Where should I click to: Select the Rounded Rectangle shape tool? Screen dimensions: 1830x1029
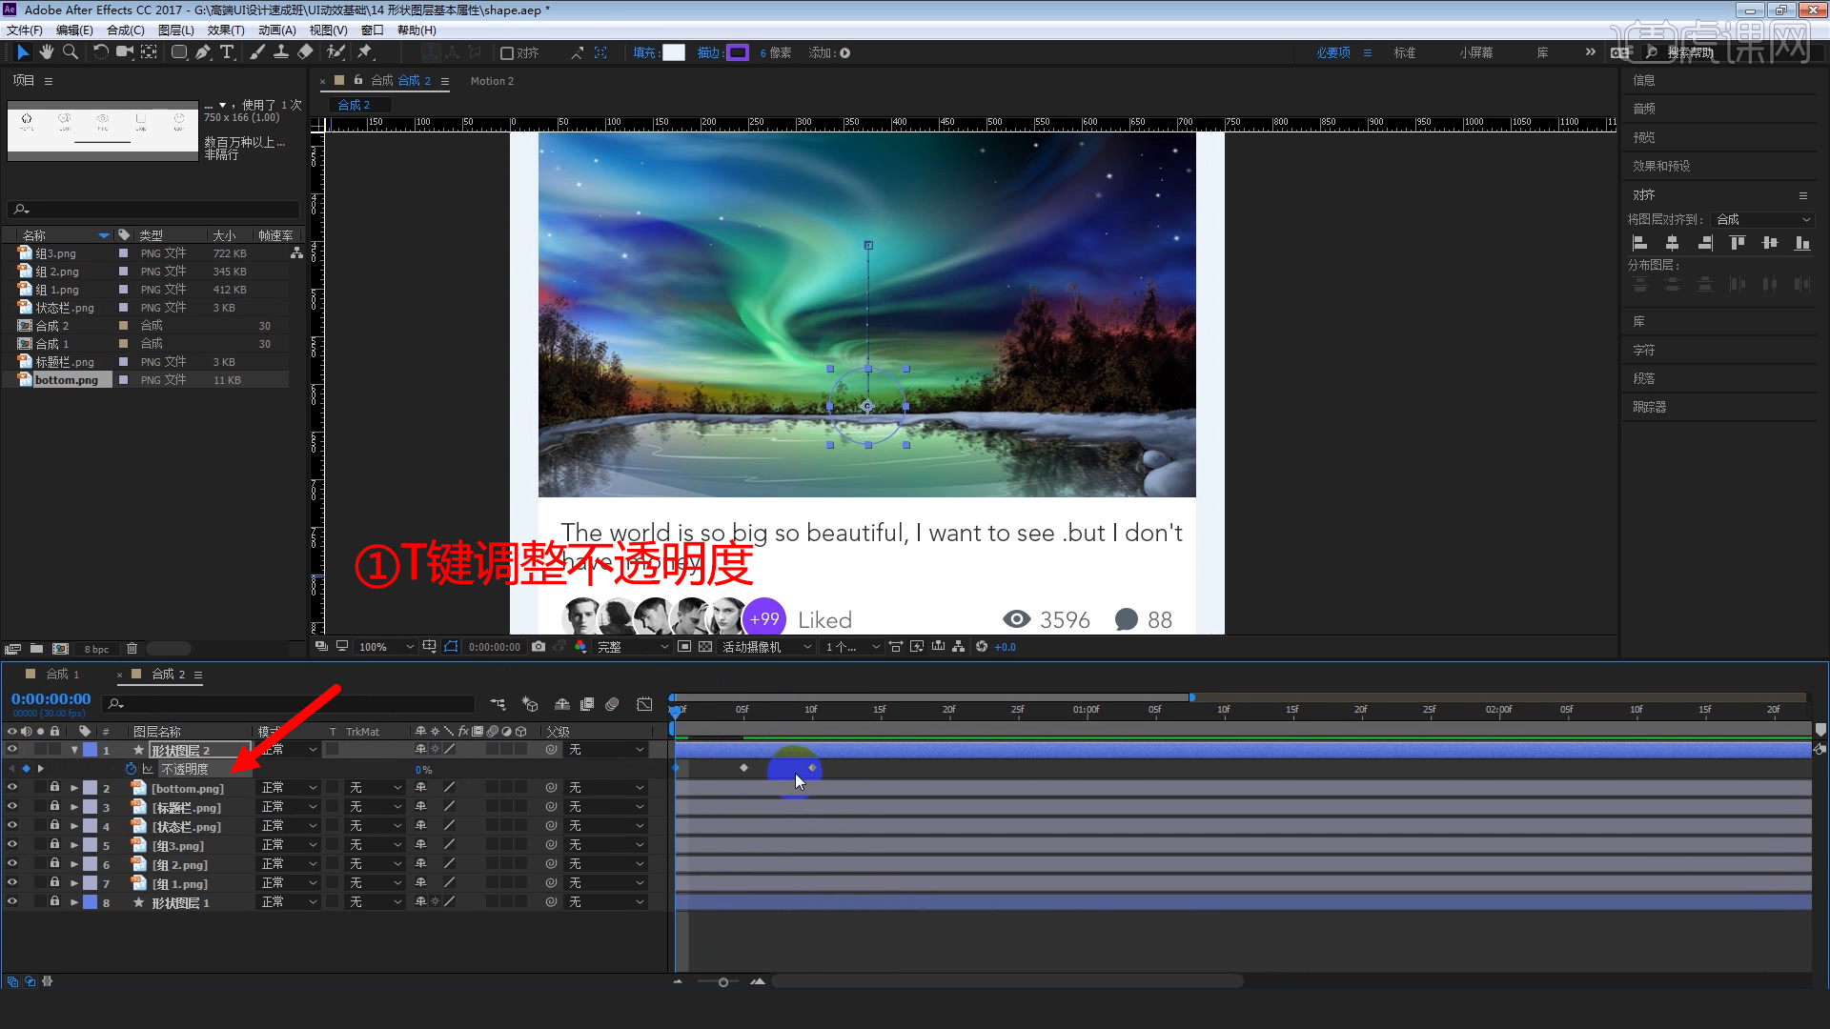pos(178,52)
